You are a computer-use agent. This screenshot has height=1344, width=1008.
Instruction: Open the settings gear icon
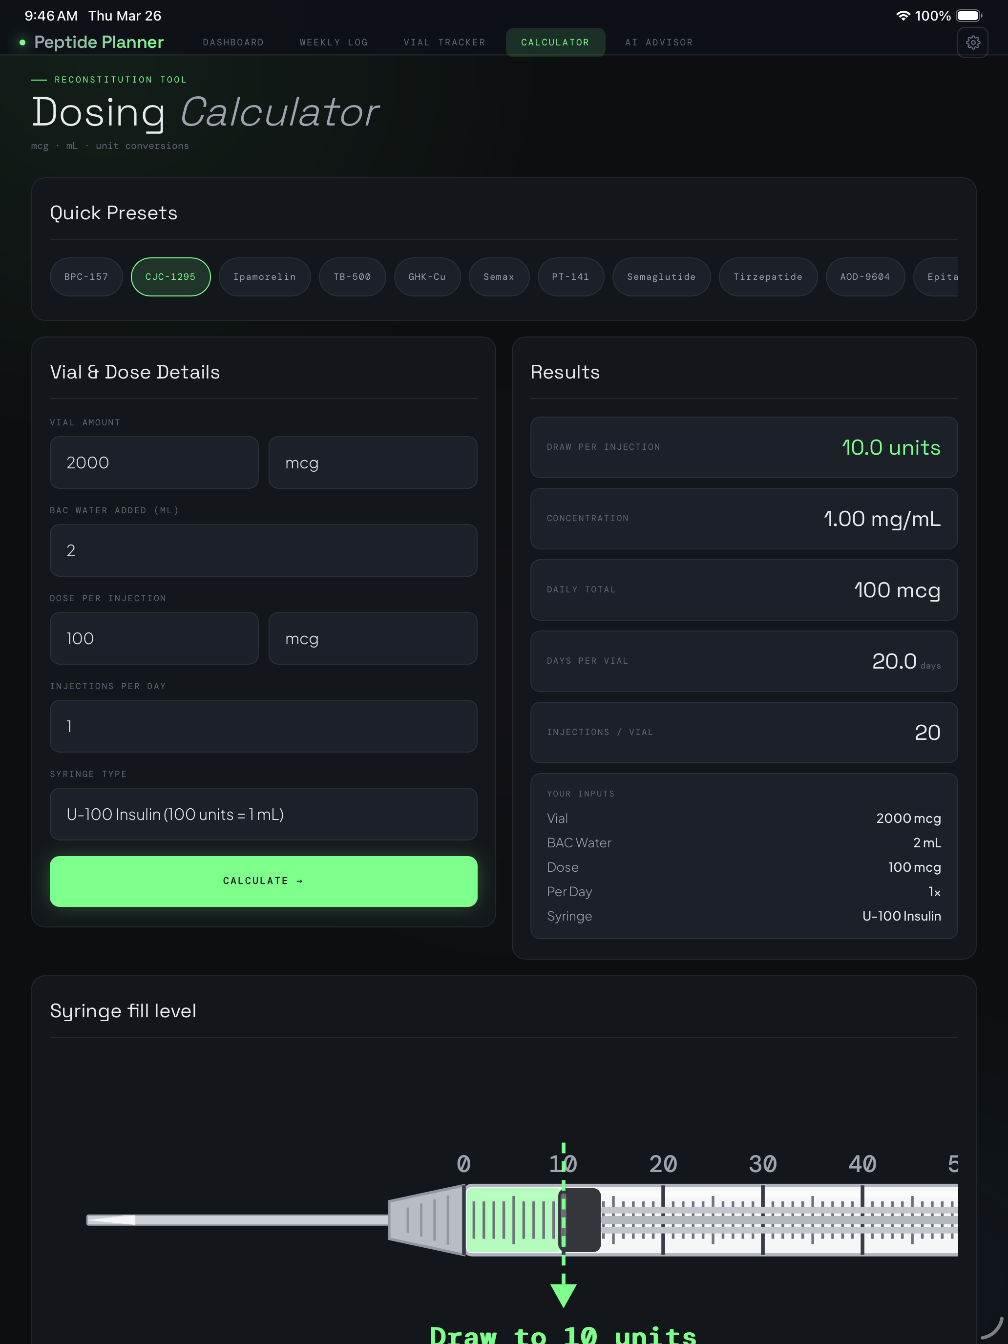tap(972, 42)
